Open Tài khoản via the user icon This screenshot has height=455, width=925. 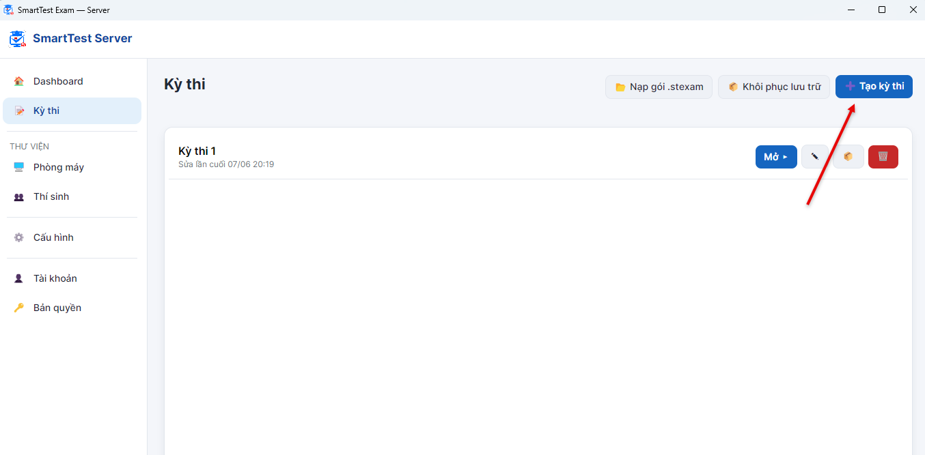[x=19, y=278]
